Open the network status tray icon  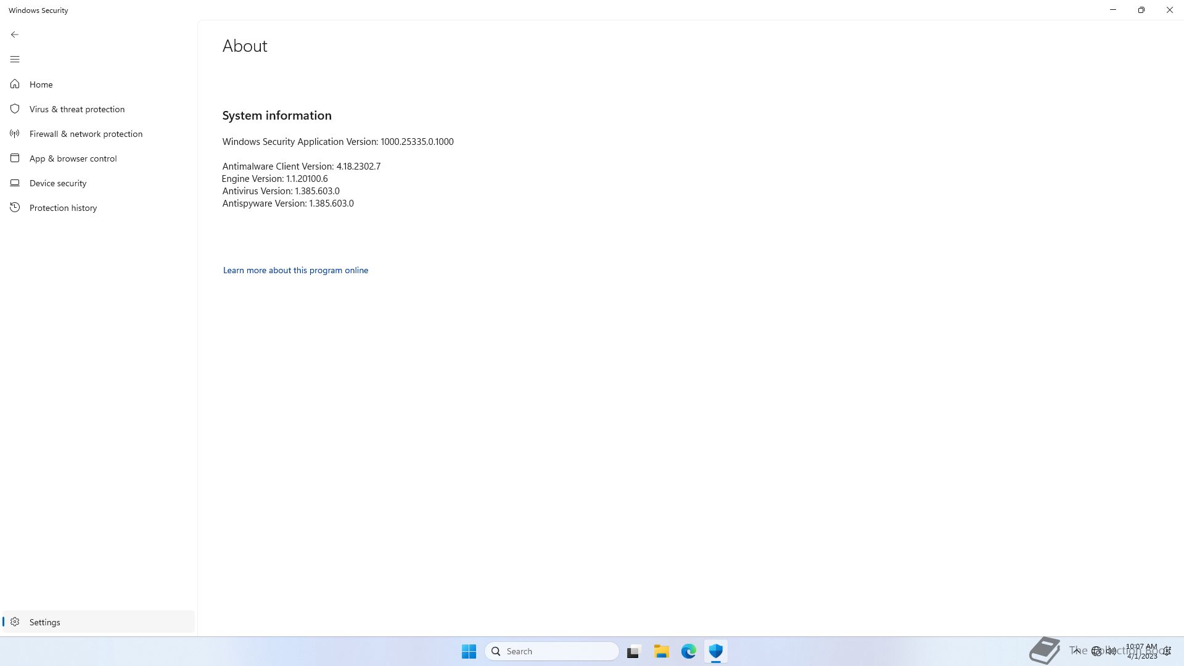(x=1096, y=651)
